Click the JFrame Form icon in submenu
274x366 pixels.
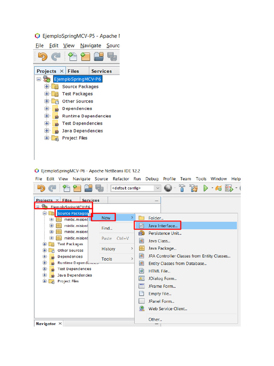142,286
